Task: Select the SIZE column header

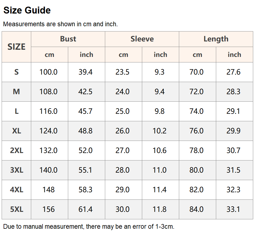Action: (16, 47)
